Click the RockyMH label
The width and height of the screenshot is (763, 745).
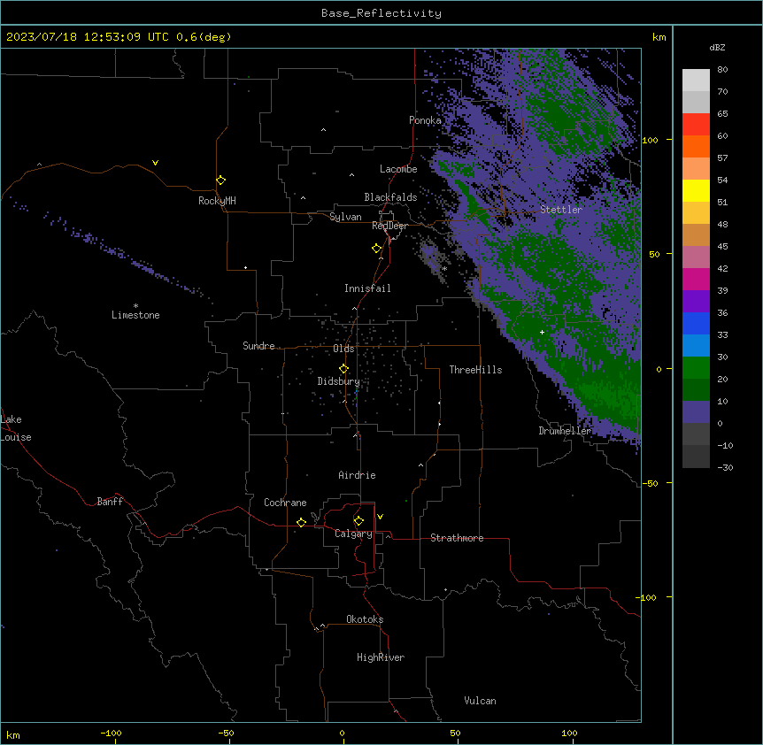point(217,201)
